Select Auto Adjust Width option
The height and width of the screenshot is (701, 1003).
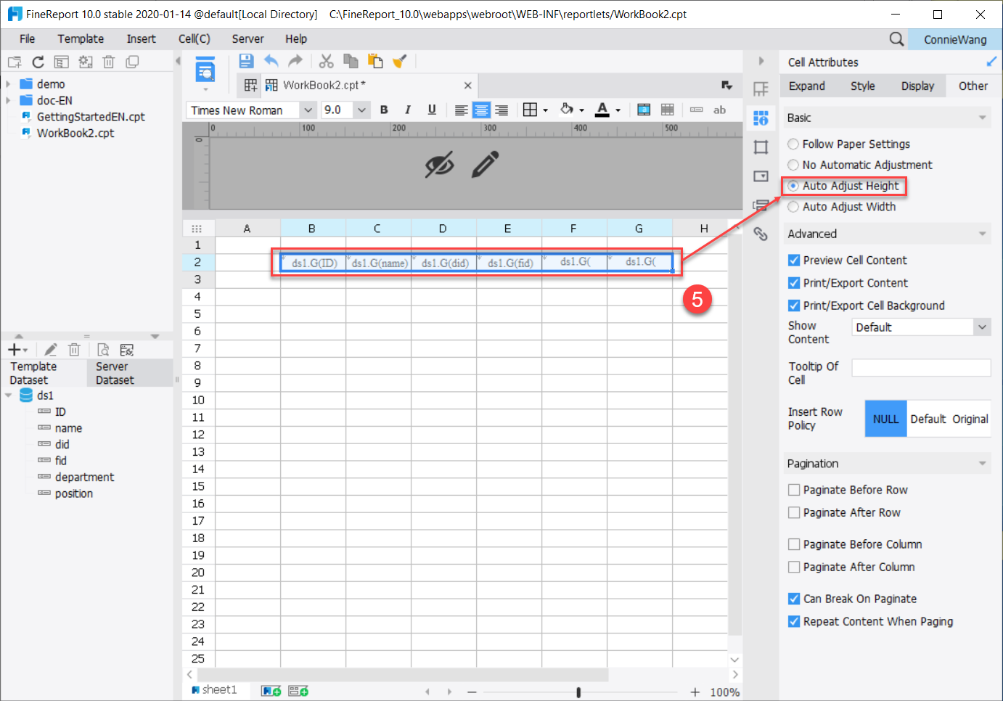[x=793, y=207]
